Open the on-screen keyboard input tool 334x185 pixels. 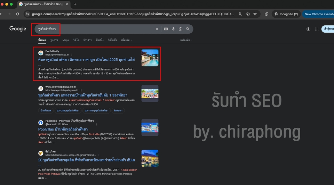point(166,29)
